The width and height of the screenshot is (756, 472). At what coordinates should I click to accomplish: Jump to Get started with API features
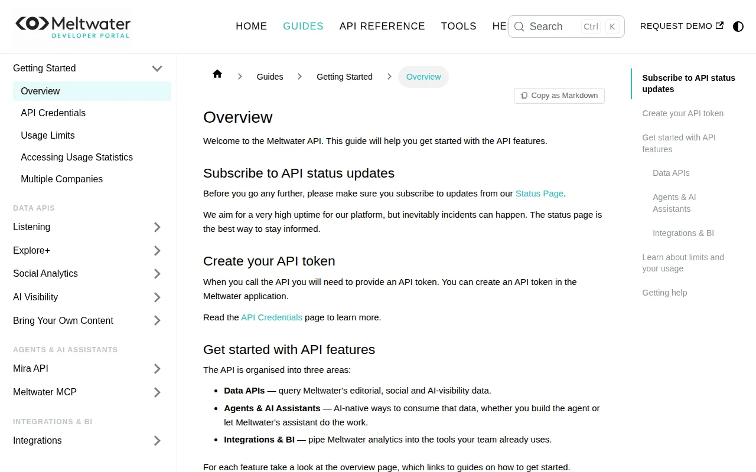(x=679, y=143)
